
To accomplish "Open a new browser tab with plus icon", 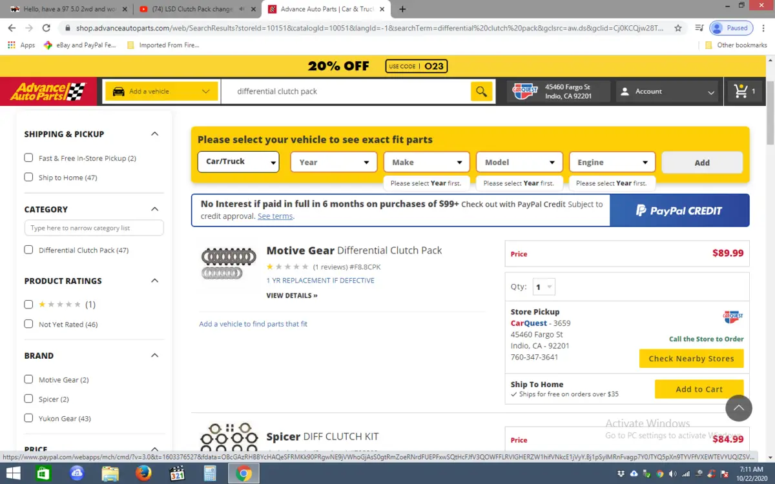I will tap(403, 9).
